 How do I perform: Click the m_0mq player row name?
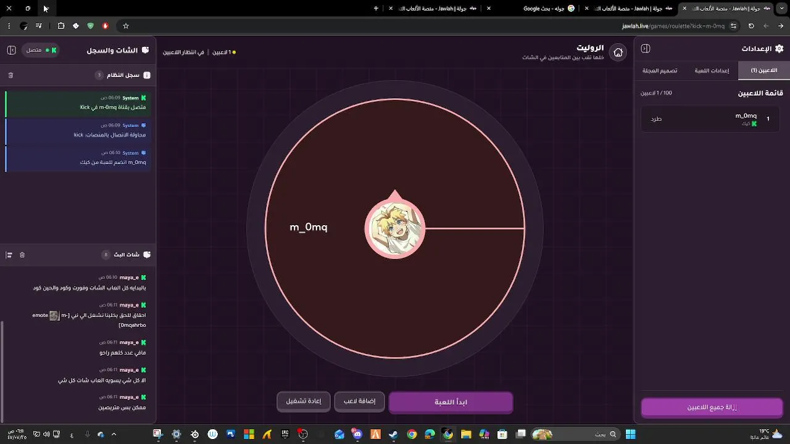(x=746, y=115)
